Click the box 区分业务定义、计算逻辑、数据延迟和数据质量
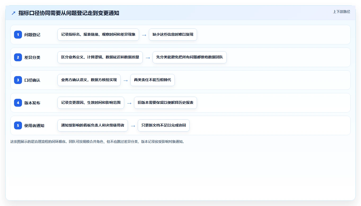The height and width of the screenshot is (206, 361). pyautogui.click(x=100, y=57)
